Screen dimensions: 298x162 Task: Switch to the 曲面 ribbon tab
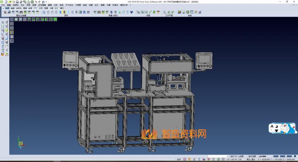(x=30, y=8)
